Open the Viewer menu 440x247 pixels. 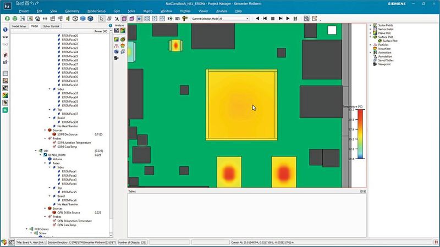coord(203,11)
